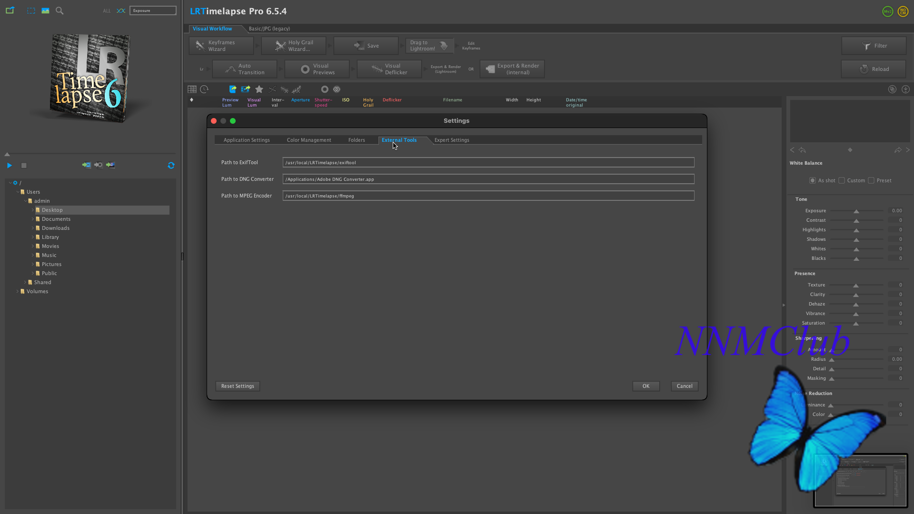Click the redo arrow under the preview

[898, 150]
